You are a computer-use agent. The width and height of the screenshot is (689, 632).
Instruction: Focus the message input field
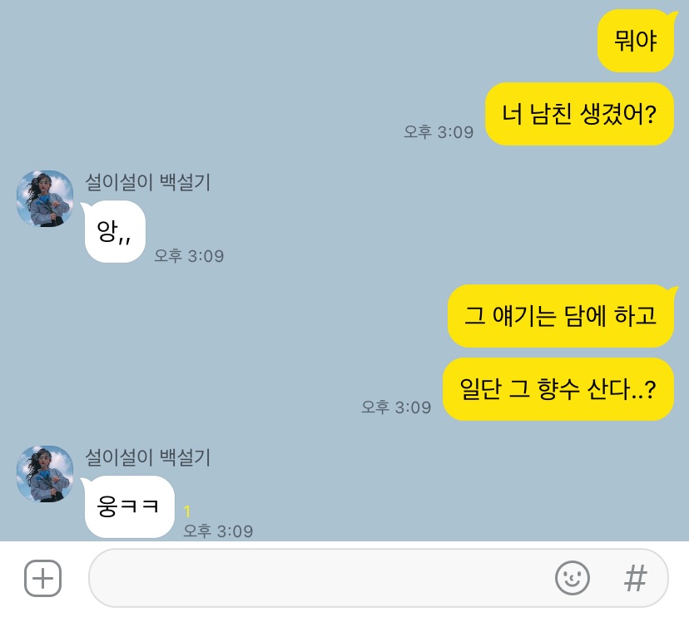click(379, 578)
